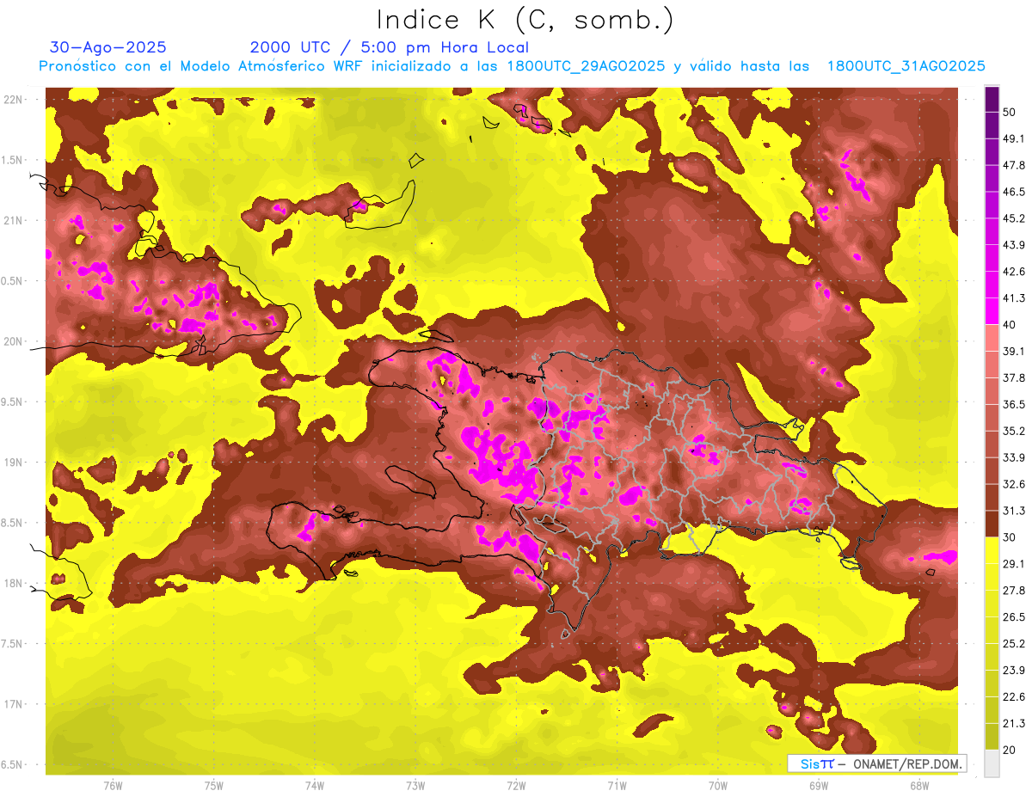The image size is (1032, 797).
Task: Click the colorbar value 22.6
Action: (1013, 696)
